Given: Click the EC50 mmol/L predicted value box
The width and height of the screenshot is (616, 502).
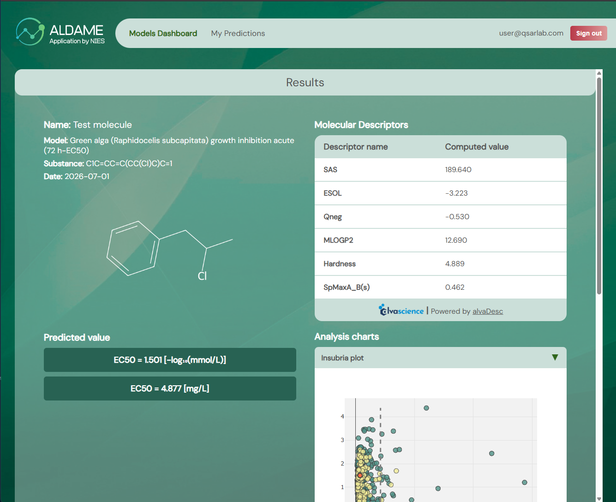Looking at the screenshot, I should pos(170,360).
